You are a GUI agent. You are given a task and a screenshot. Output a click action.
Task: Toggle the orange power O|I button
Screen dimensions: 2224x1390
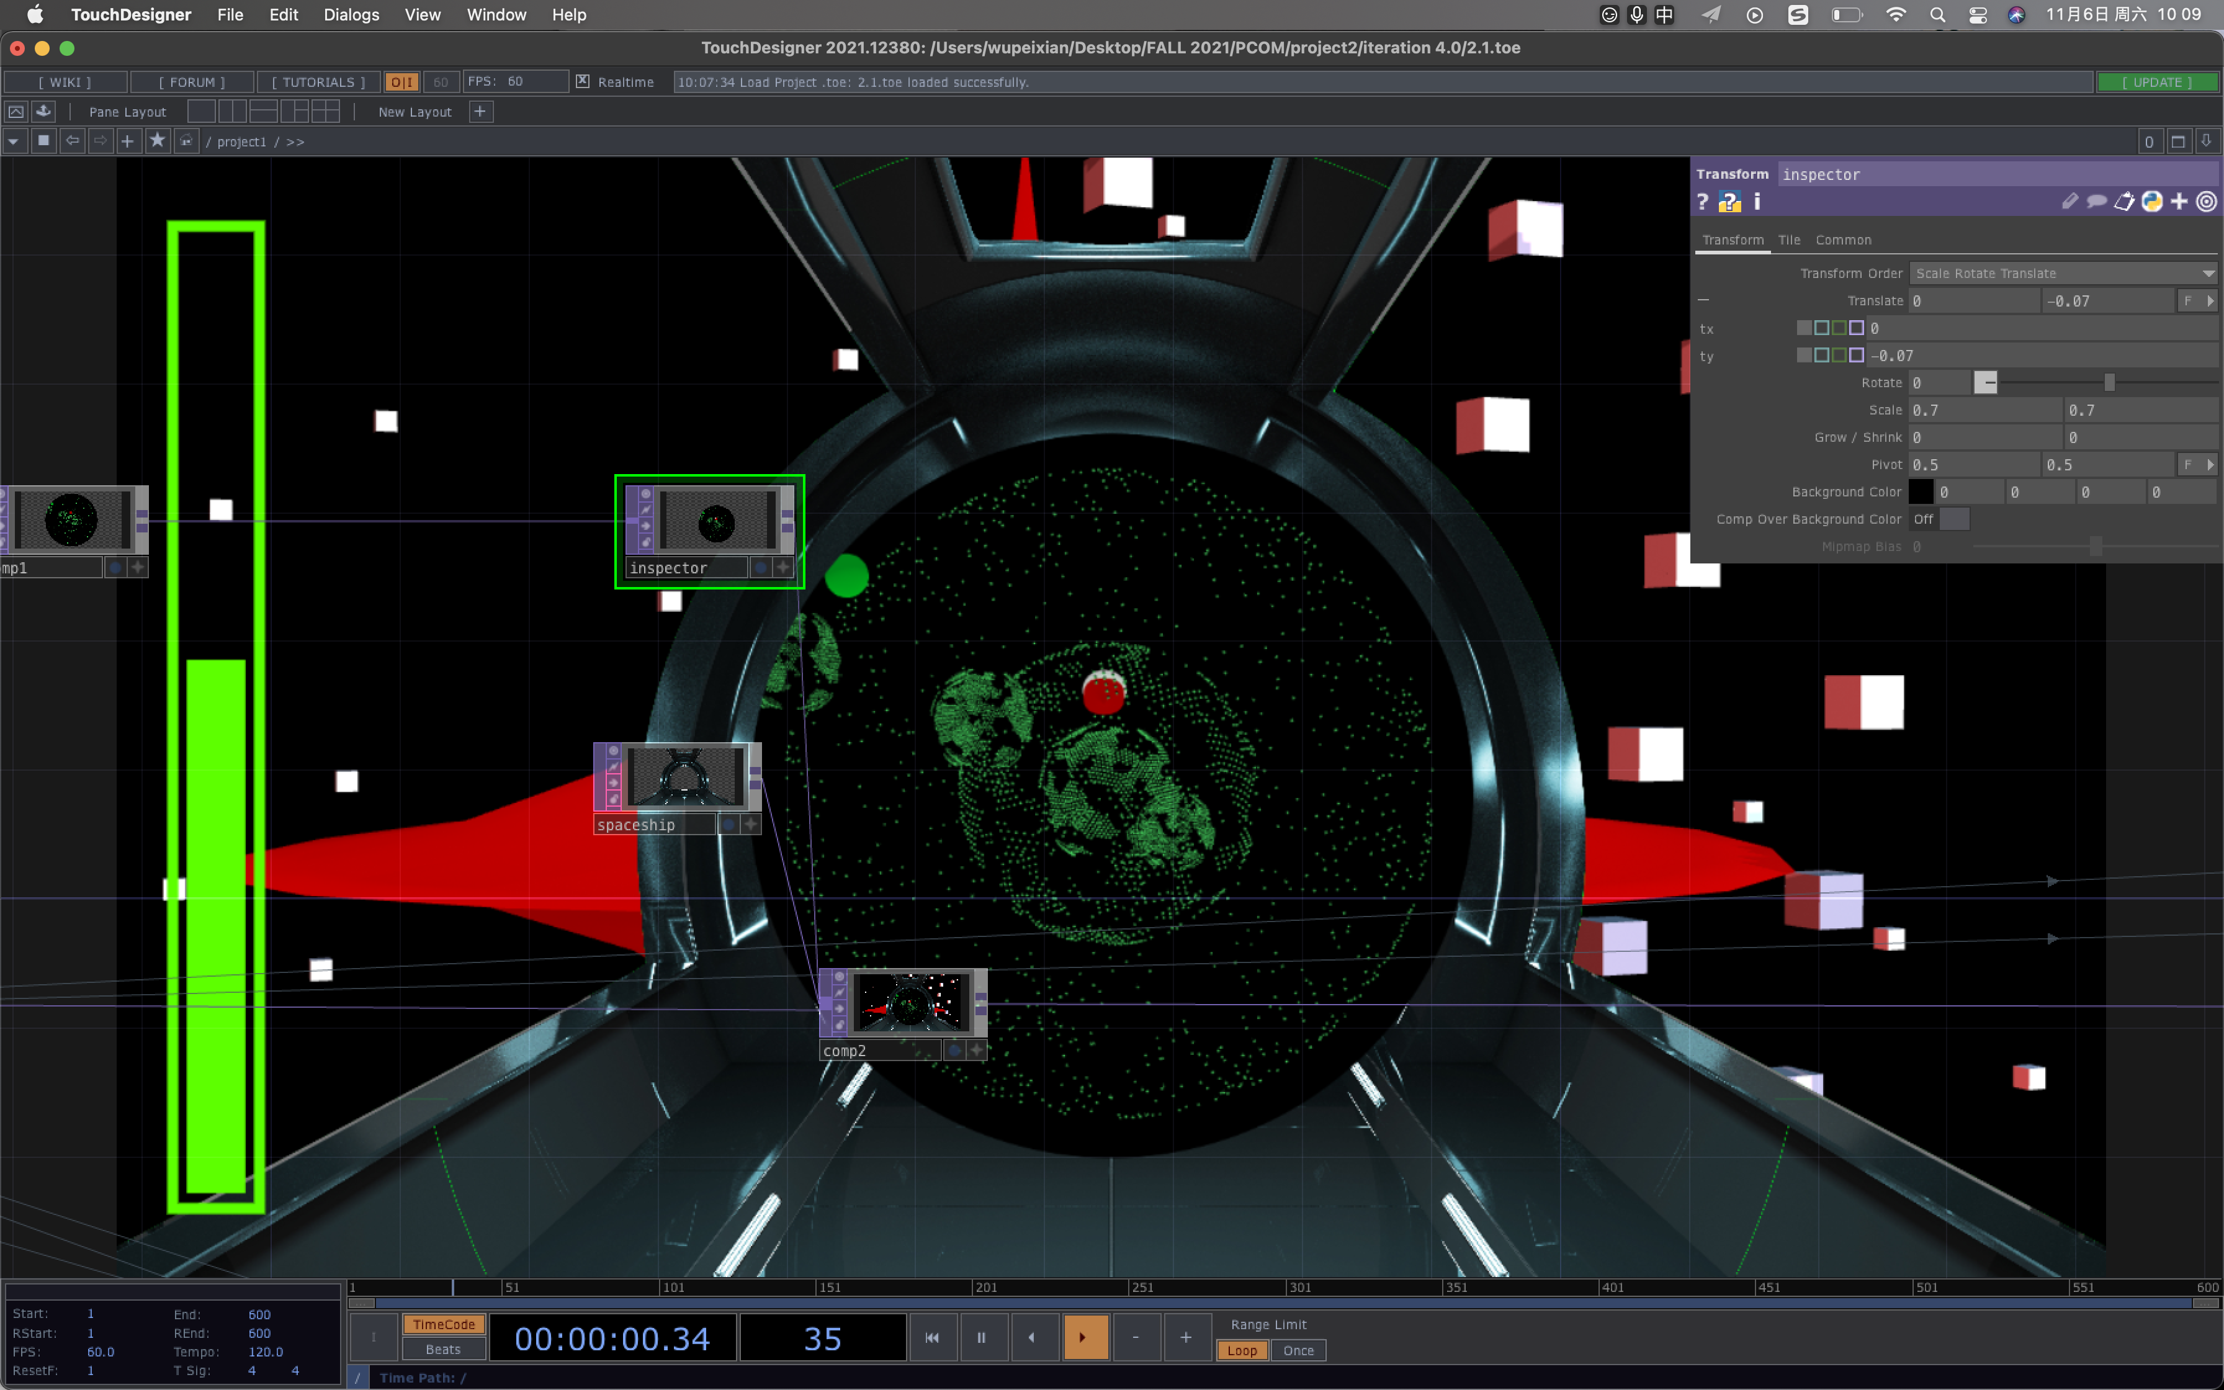pos(401,82)
